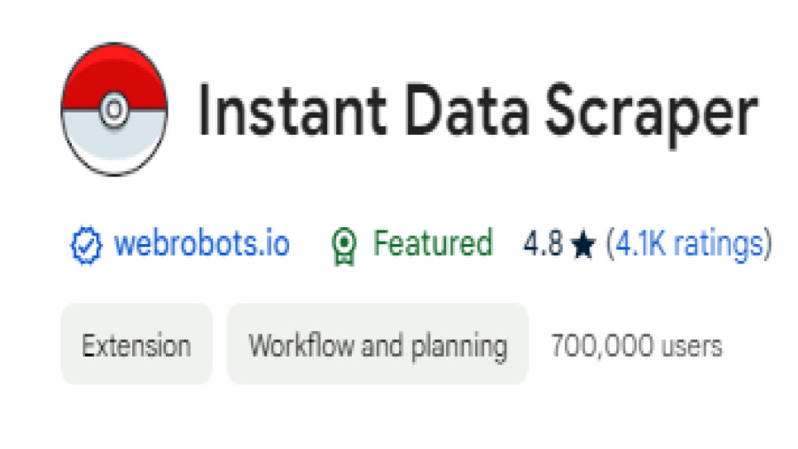Select the Extension category chip
The height and width of the screenshot is (449, 798).
pos(137,344)
